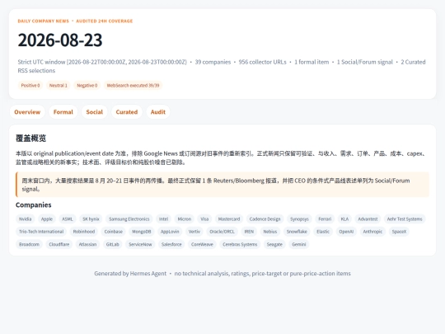The height and width of the screenshot is (334, 445).
Task: Select the Atlassian company chip
Action: click(87, 244)
